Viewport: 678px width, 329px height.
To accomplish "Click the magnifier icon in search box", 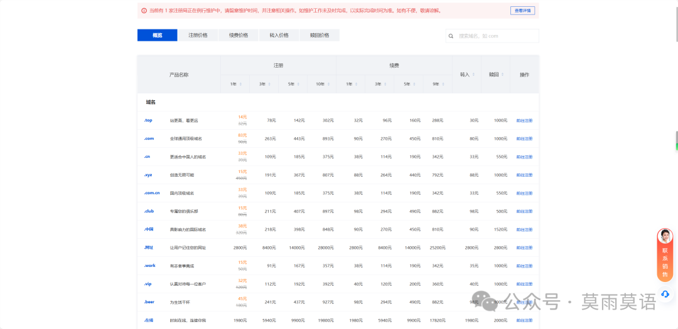I will 451,36.
